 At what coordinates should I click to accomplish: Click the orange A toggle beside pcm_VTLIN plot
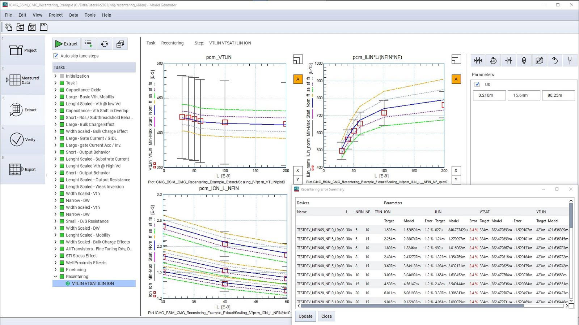click(297, 79)
